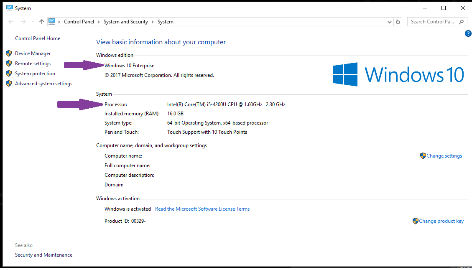Expand chevron after System and Security
The height and width of the screenshot is (270, 472).
click(153, 22)
